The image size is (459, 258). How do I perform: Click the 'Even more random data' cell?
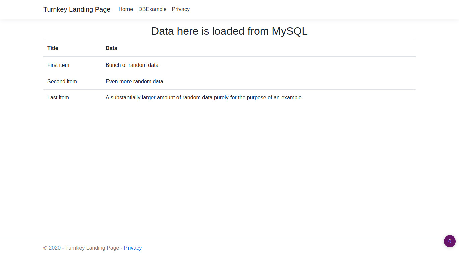[x=134, y=81]
